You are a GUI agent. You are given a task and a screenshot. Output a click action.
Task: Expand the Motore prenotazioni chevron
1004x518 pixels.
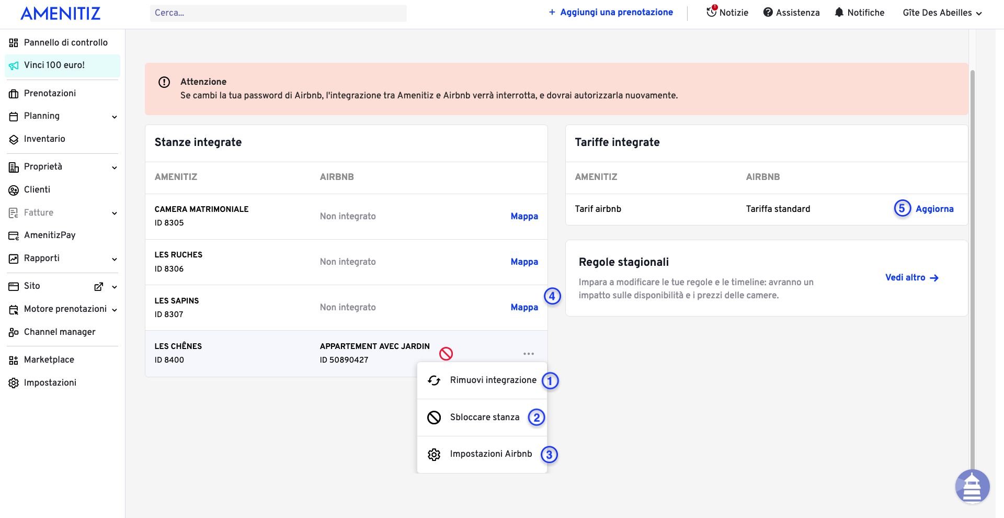pos(115,310)
